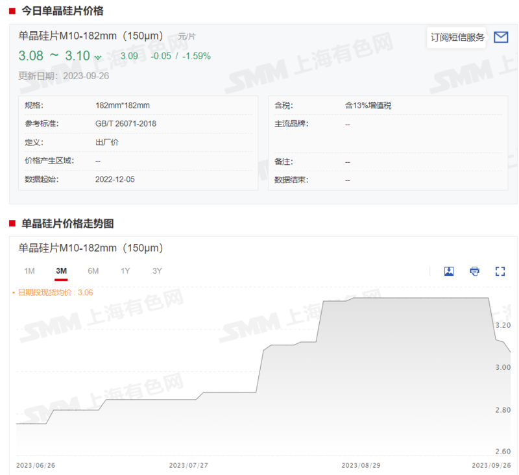Expand the chart to fullscreen view

click(500, 271)
